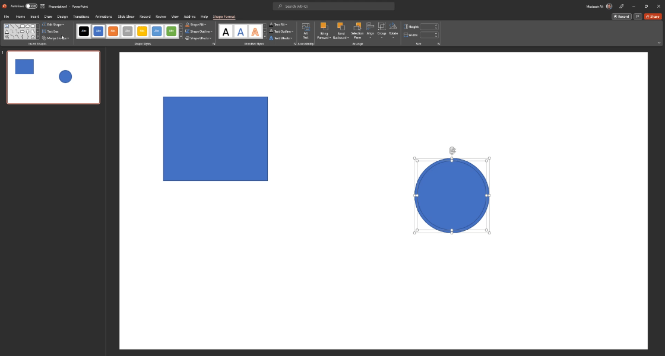Apply the black WordArt style A
Viewport: 665px width, 356px height.
[x=226, y=31]
